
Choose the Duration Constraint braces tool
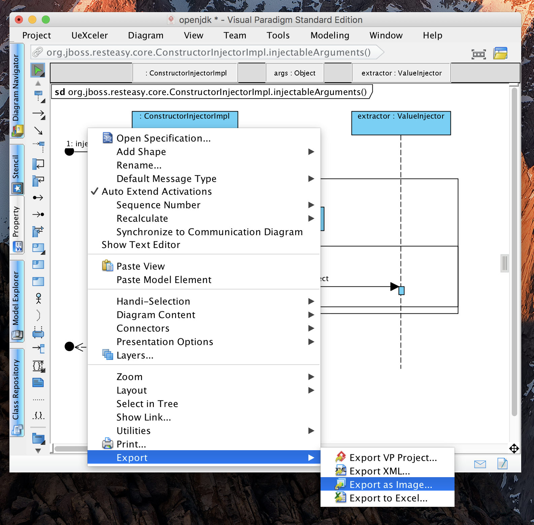click(38, 366)
